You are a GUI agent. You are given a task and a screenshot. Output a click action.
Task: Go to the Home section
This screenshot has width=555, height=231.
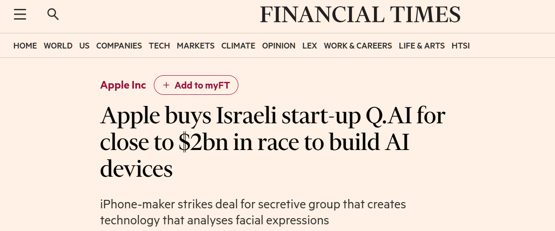[25, 46]
